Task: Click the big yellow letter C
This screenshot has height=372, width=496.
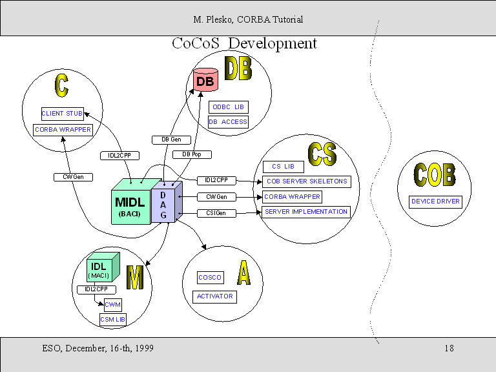Action: coord(61,85)
